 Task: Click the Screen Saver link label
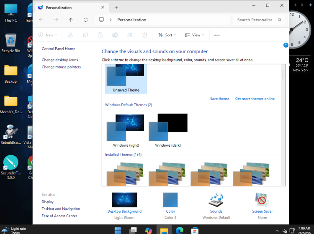tap(263, 211)
